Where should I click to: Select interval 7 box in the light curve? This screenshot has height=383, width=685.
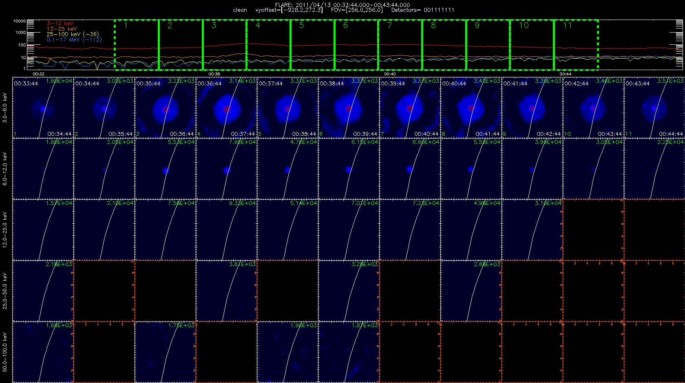pyautogui.click(x=400, y=45)
